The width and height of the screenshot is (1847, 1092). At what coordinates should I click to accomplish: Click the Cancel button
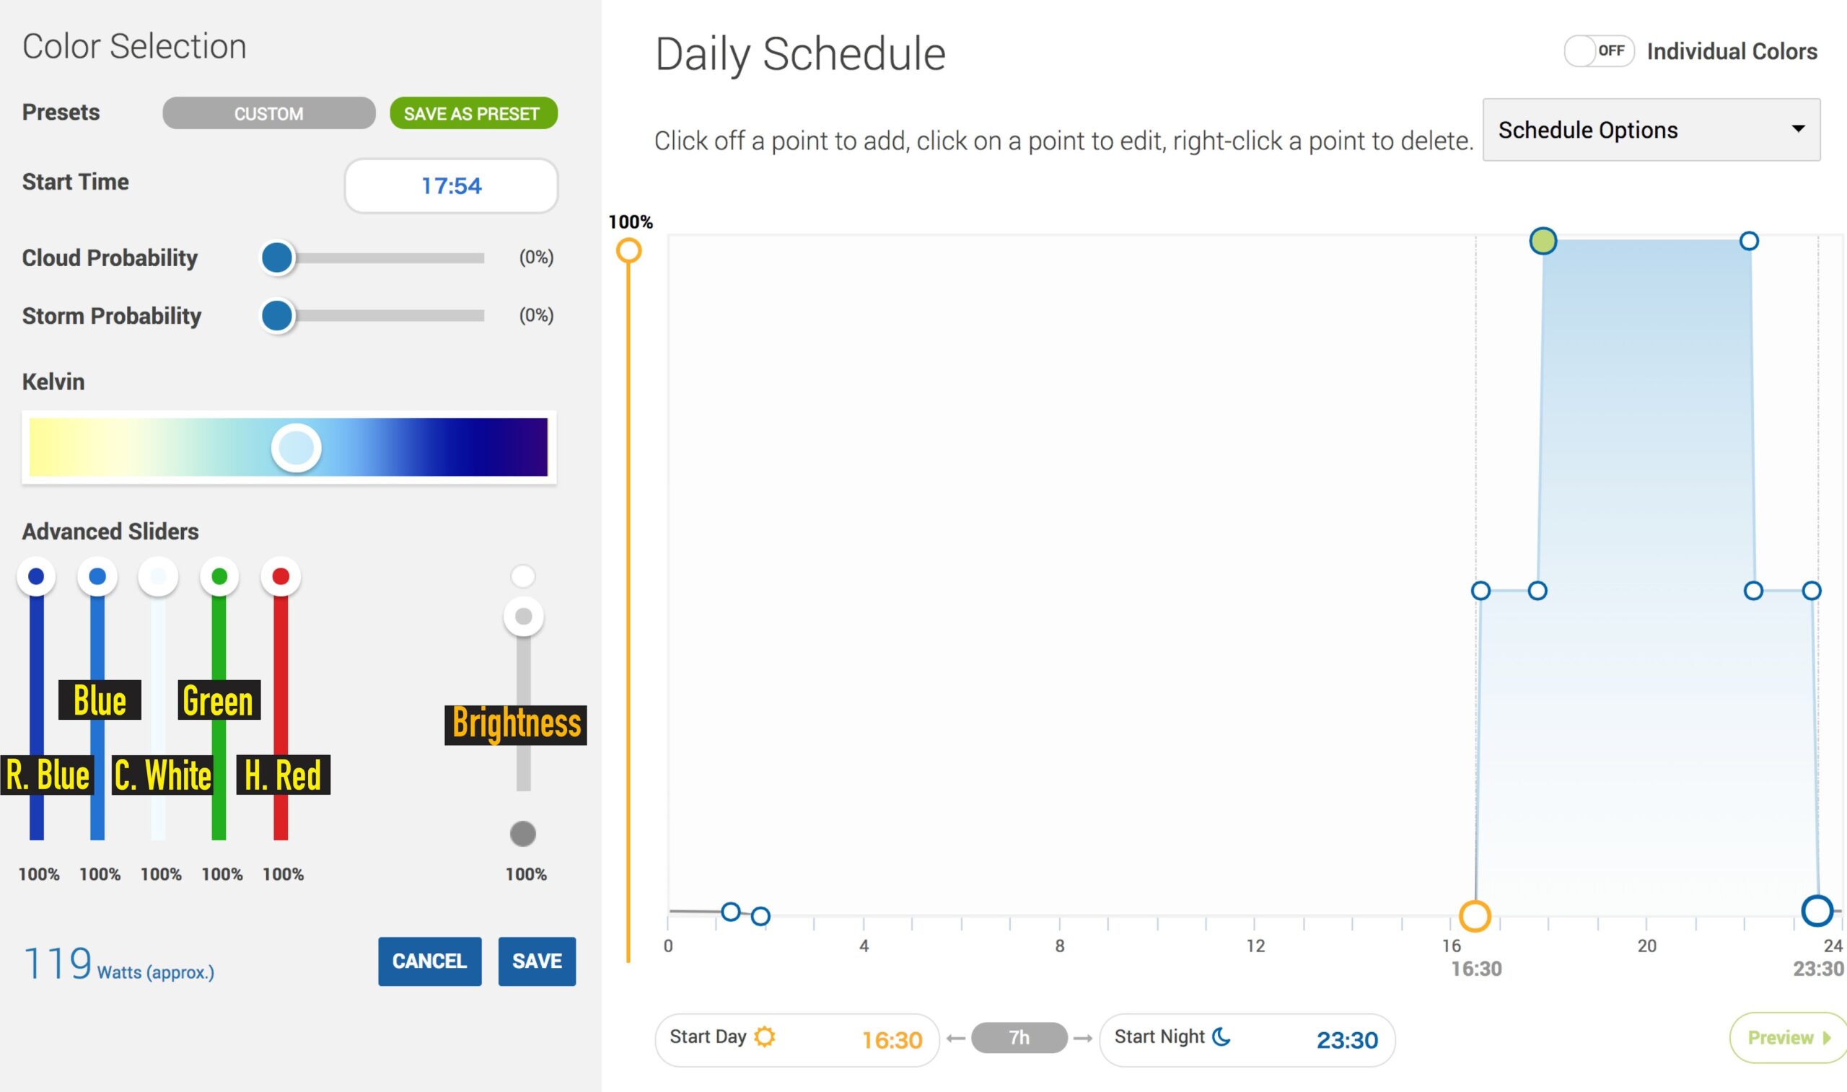pyautogui.click(x=429, y=961)
